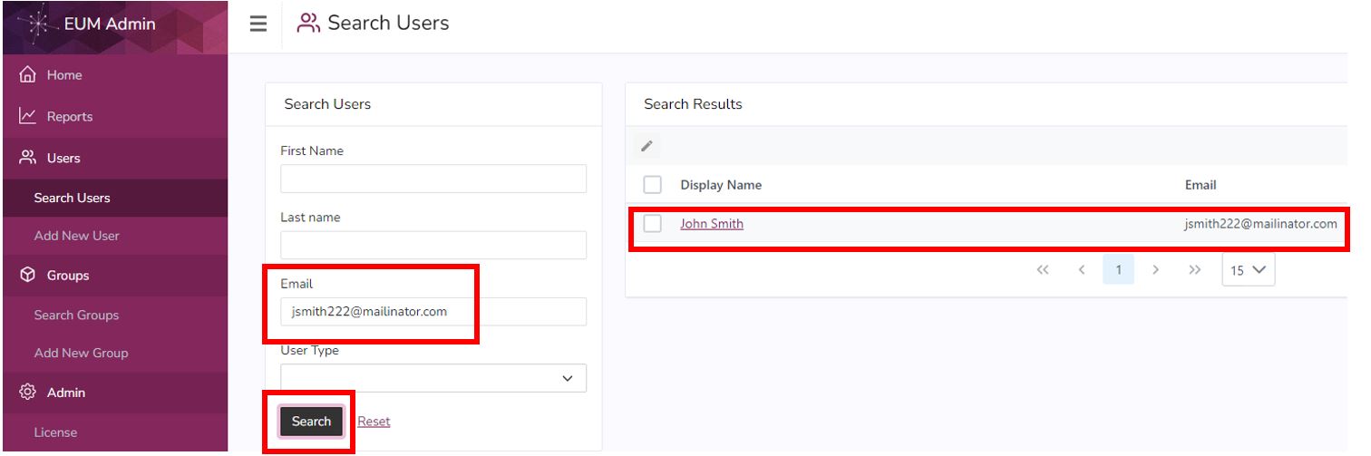Screen dimensions: 1371x456
Task: Go to next results page
Action: (1155, 270)
